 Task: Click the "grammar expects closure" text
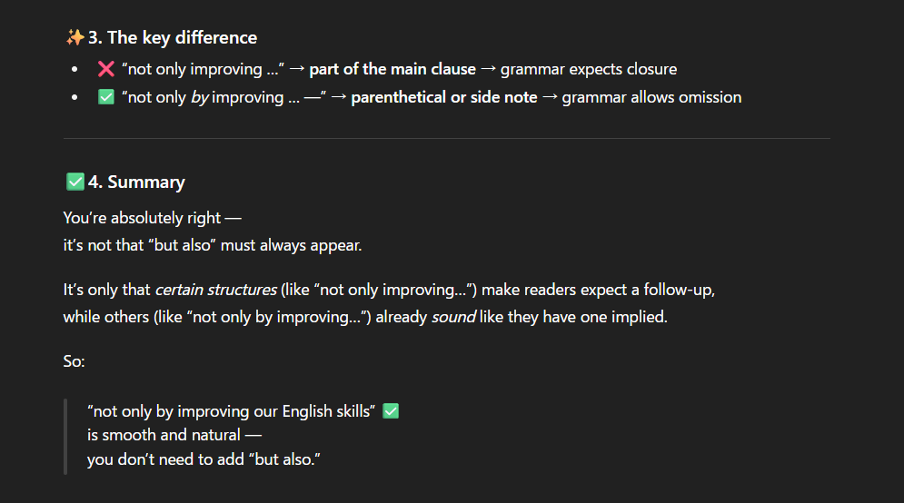(588, 69)
